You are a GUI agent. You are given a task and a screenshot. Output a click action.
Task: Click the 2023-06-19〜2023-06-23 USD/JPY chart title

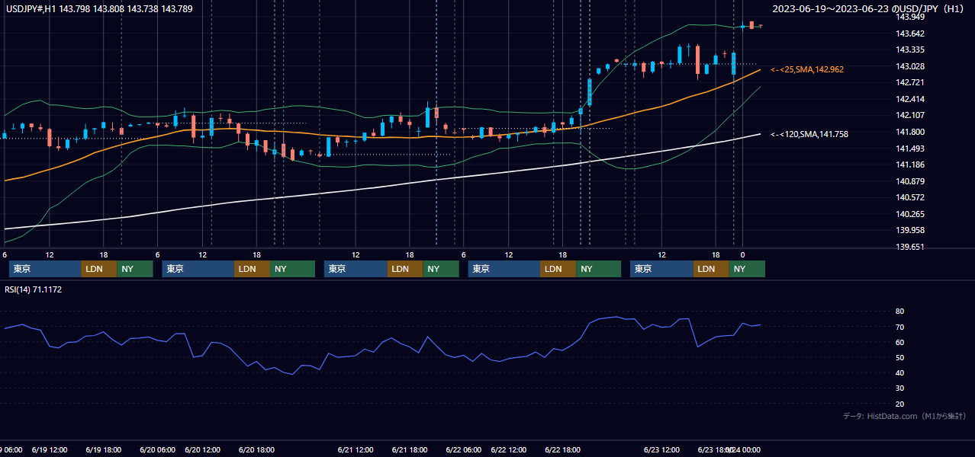coord(869,8)
